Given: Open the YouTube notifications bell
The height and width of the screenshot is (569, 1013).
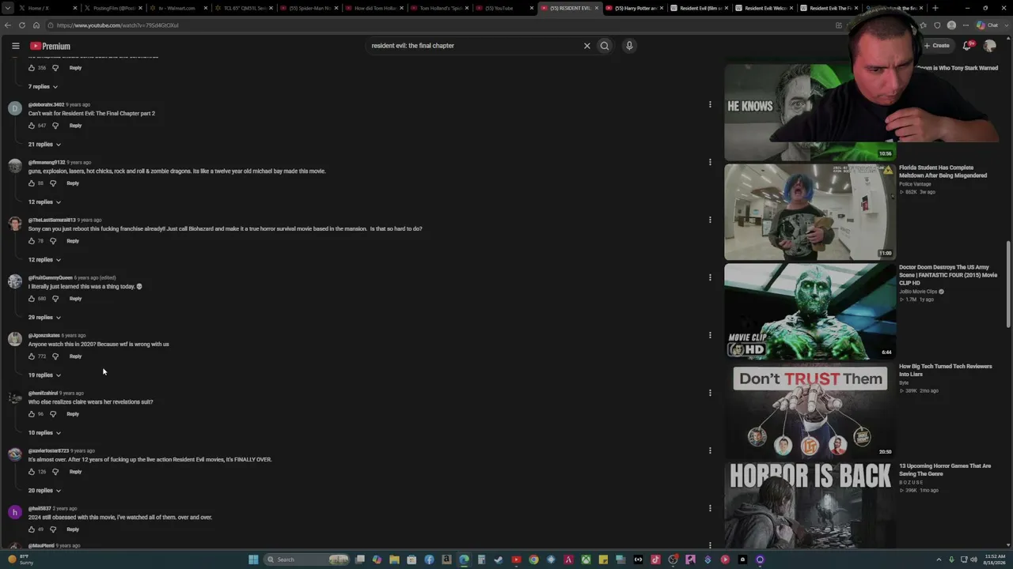Looking at the screenshot, I should pos(967,46).
